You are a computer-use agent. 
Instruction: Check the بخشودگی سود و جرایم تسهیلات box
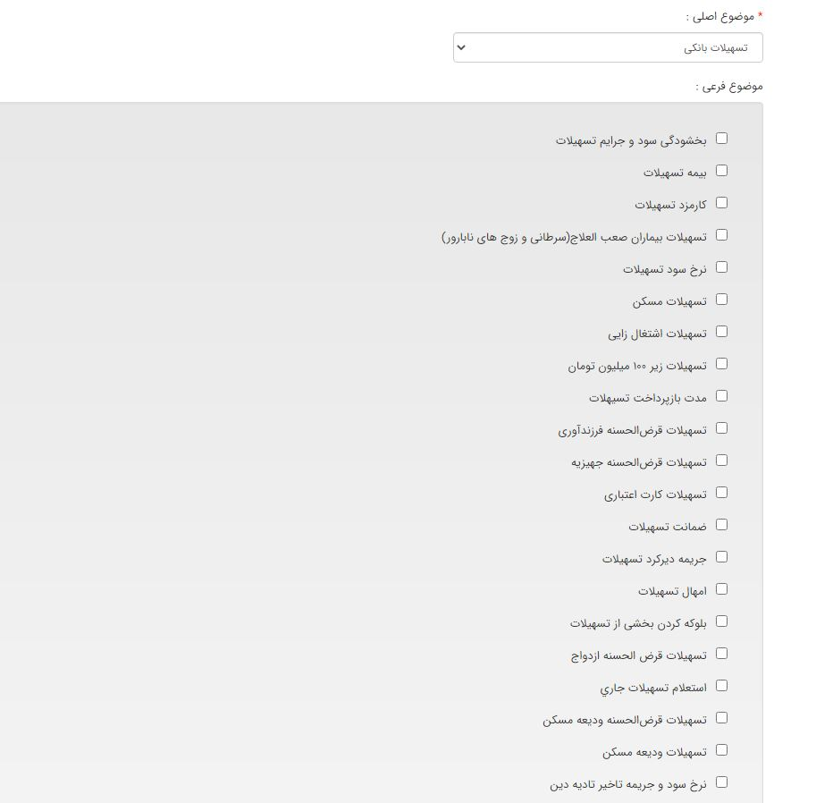pos(722,139)
